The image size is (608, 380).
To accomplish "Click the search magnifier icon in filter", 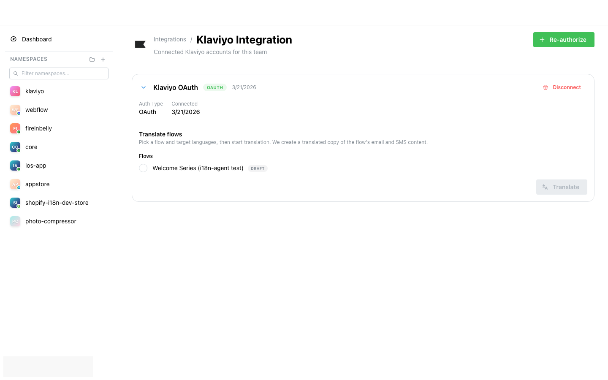I will click(16, 73).
